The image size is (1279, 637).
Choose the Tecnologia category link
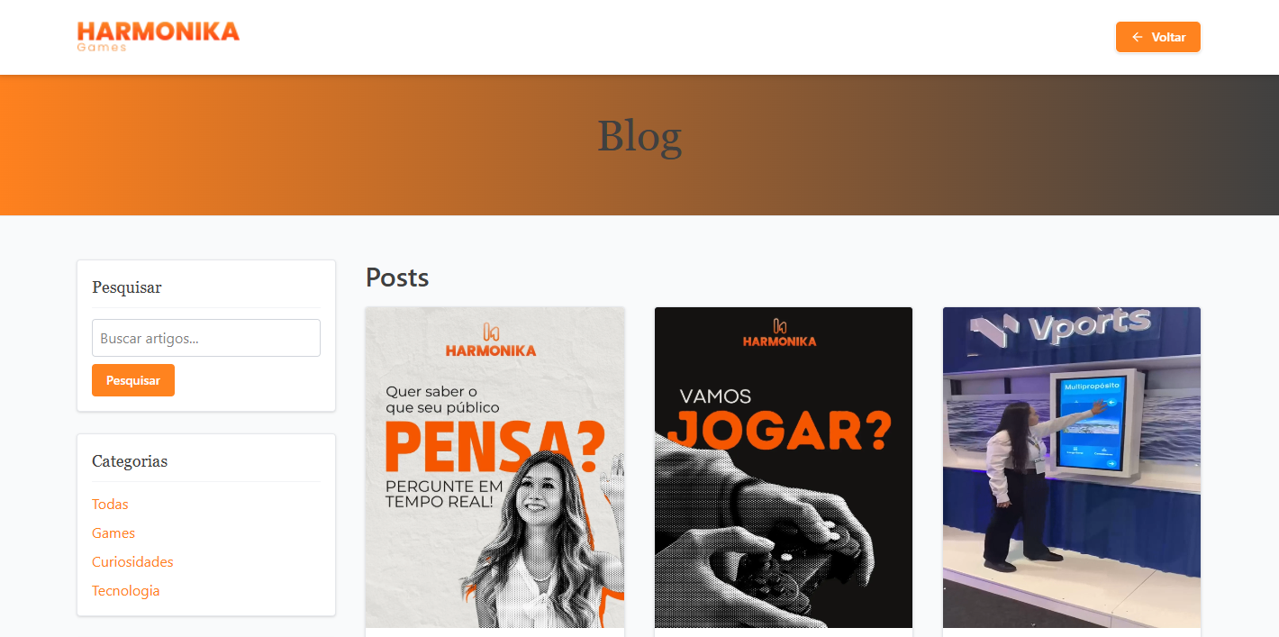coord(126,591)
